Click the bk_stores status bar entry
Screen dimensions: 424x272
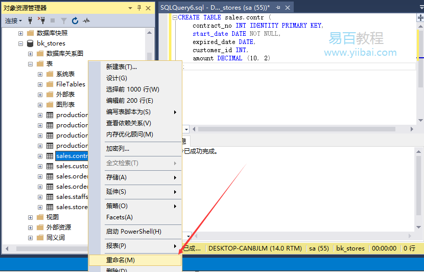click(x=350, y=248)
